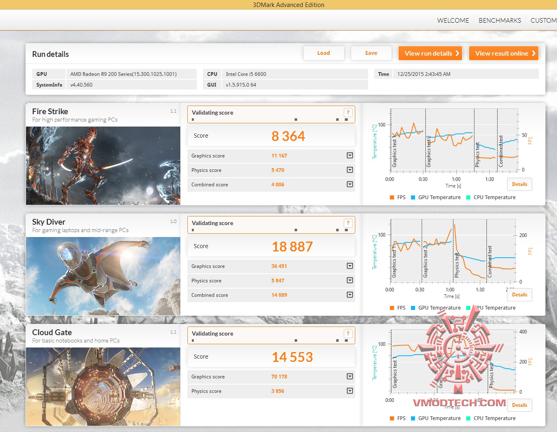Click the Save button
The width and height of the screenshot is (557, 432).
click(371, 53)
